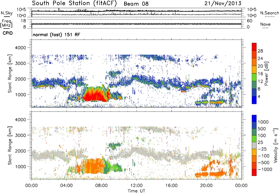
Task: Select the '500' tick on Velocity color bar
Action: 262,129
